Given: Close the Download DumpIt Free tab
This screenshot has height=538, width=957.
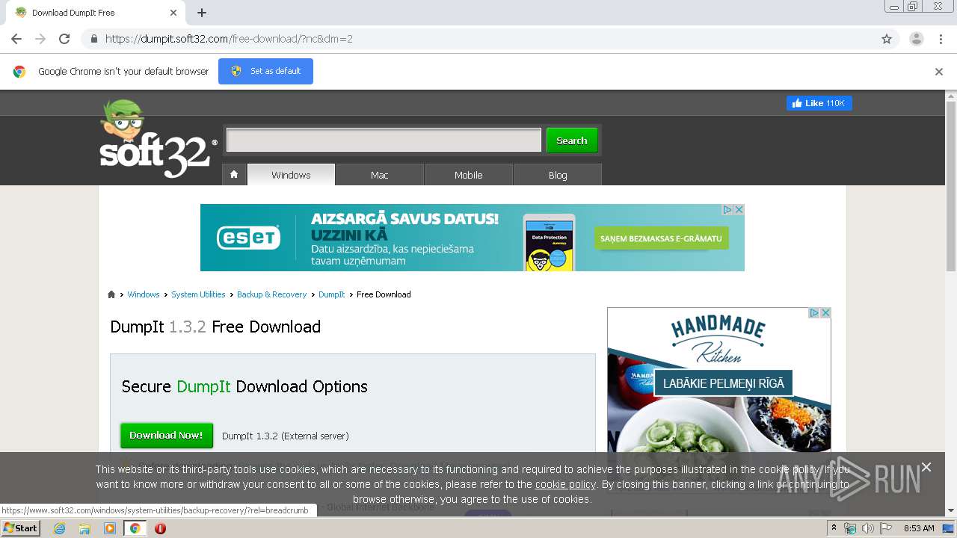Looking at the screenshot, I should click(x=173, y=13).
